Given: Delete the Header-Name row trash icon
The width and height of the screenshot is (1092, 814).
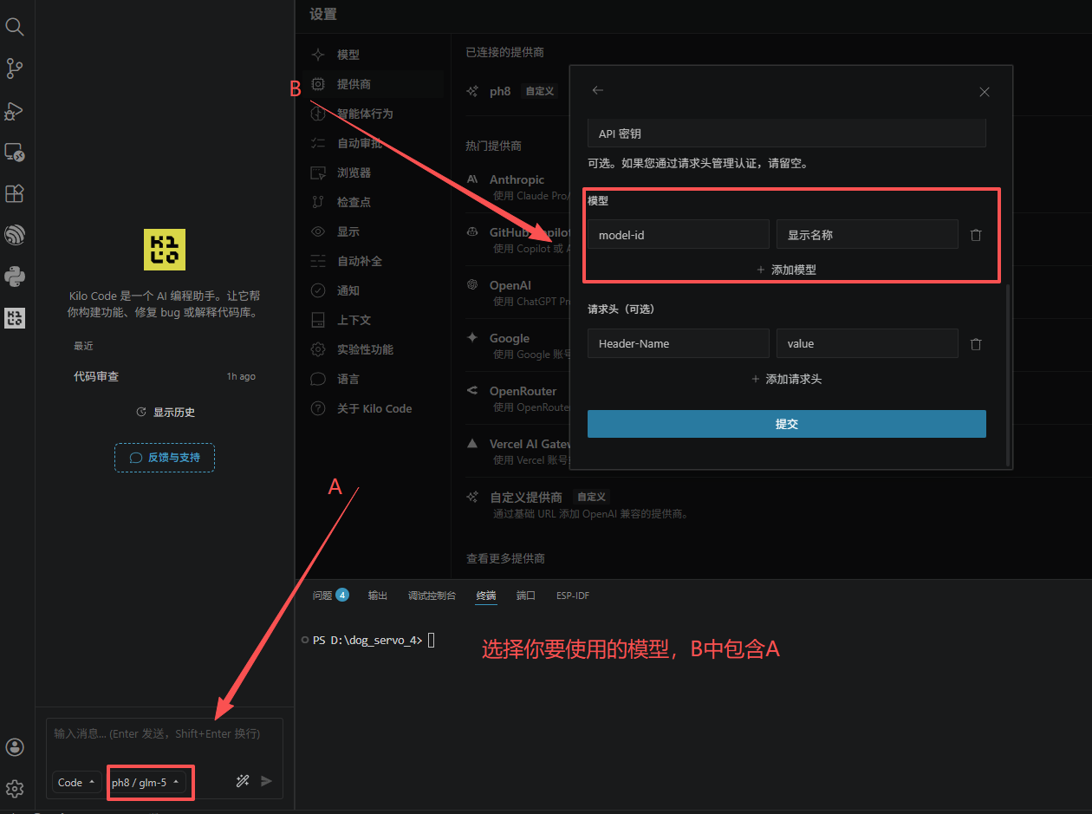Looking at the screenshot, I should [x=976, y=344].
